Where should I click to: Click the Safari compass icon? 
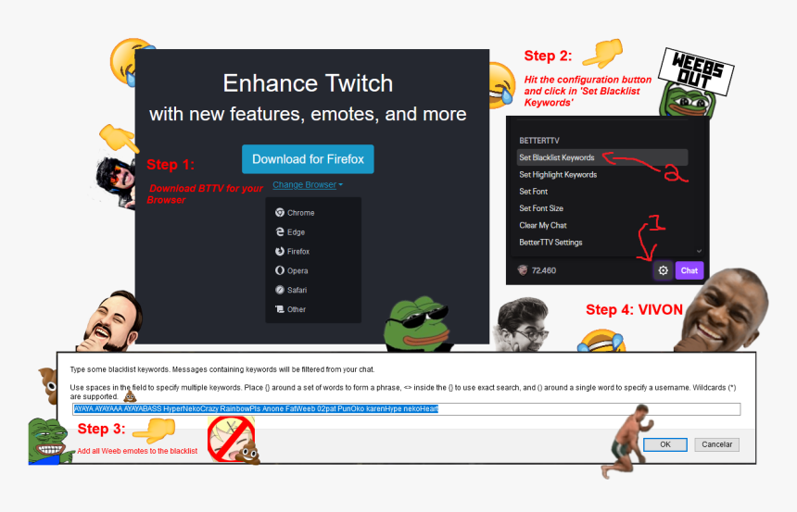[x=280, y=290]
